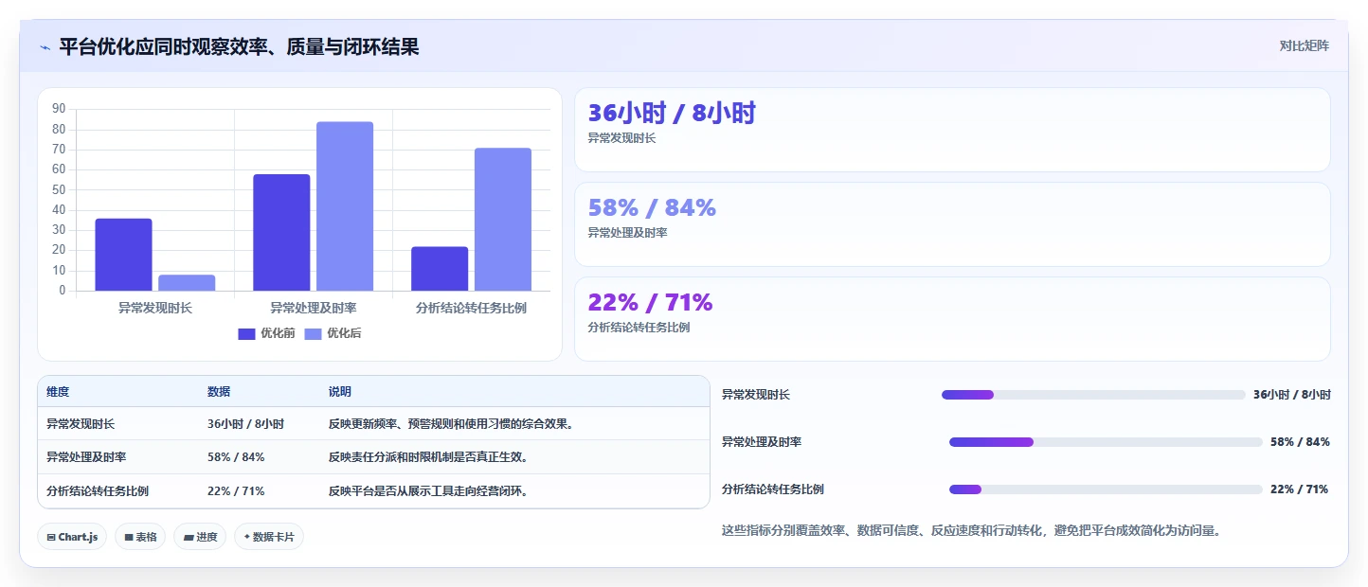This screenshot has width=1368, height=587.
Task: Click chart axis label 异常处理及时率
Action: point(314,309)
